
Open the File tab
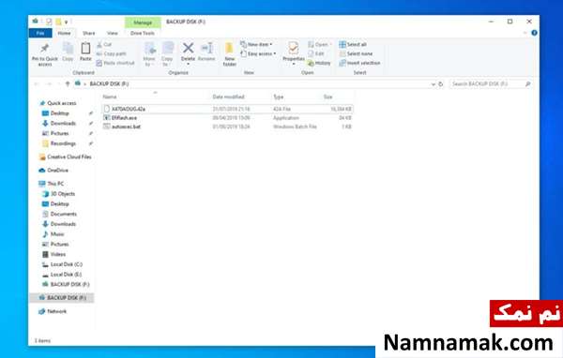pos(40,33)
